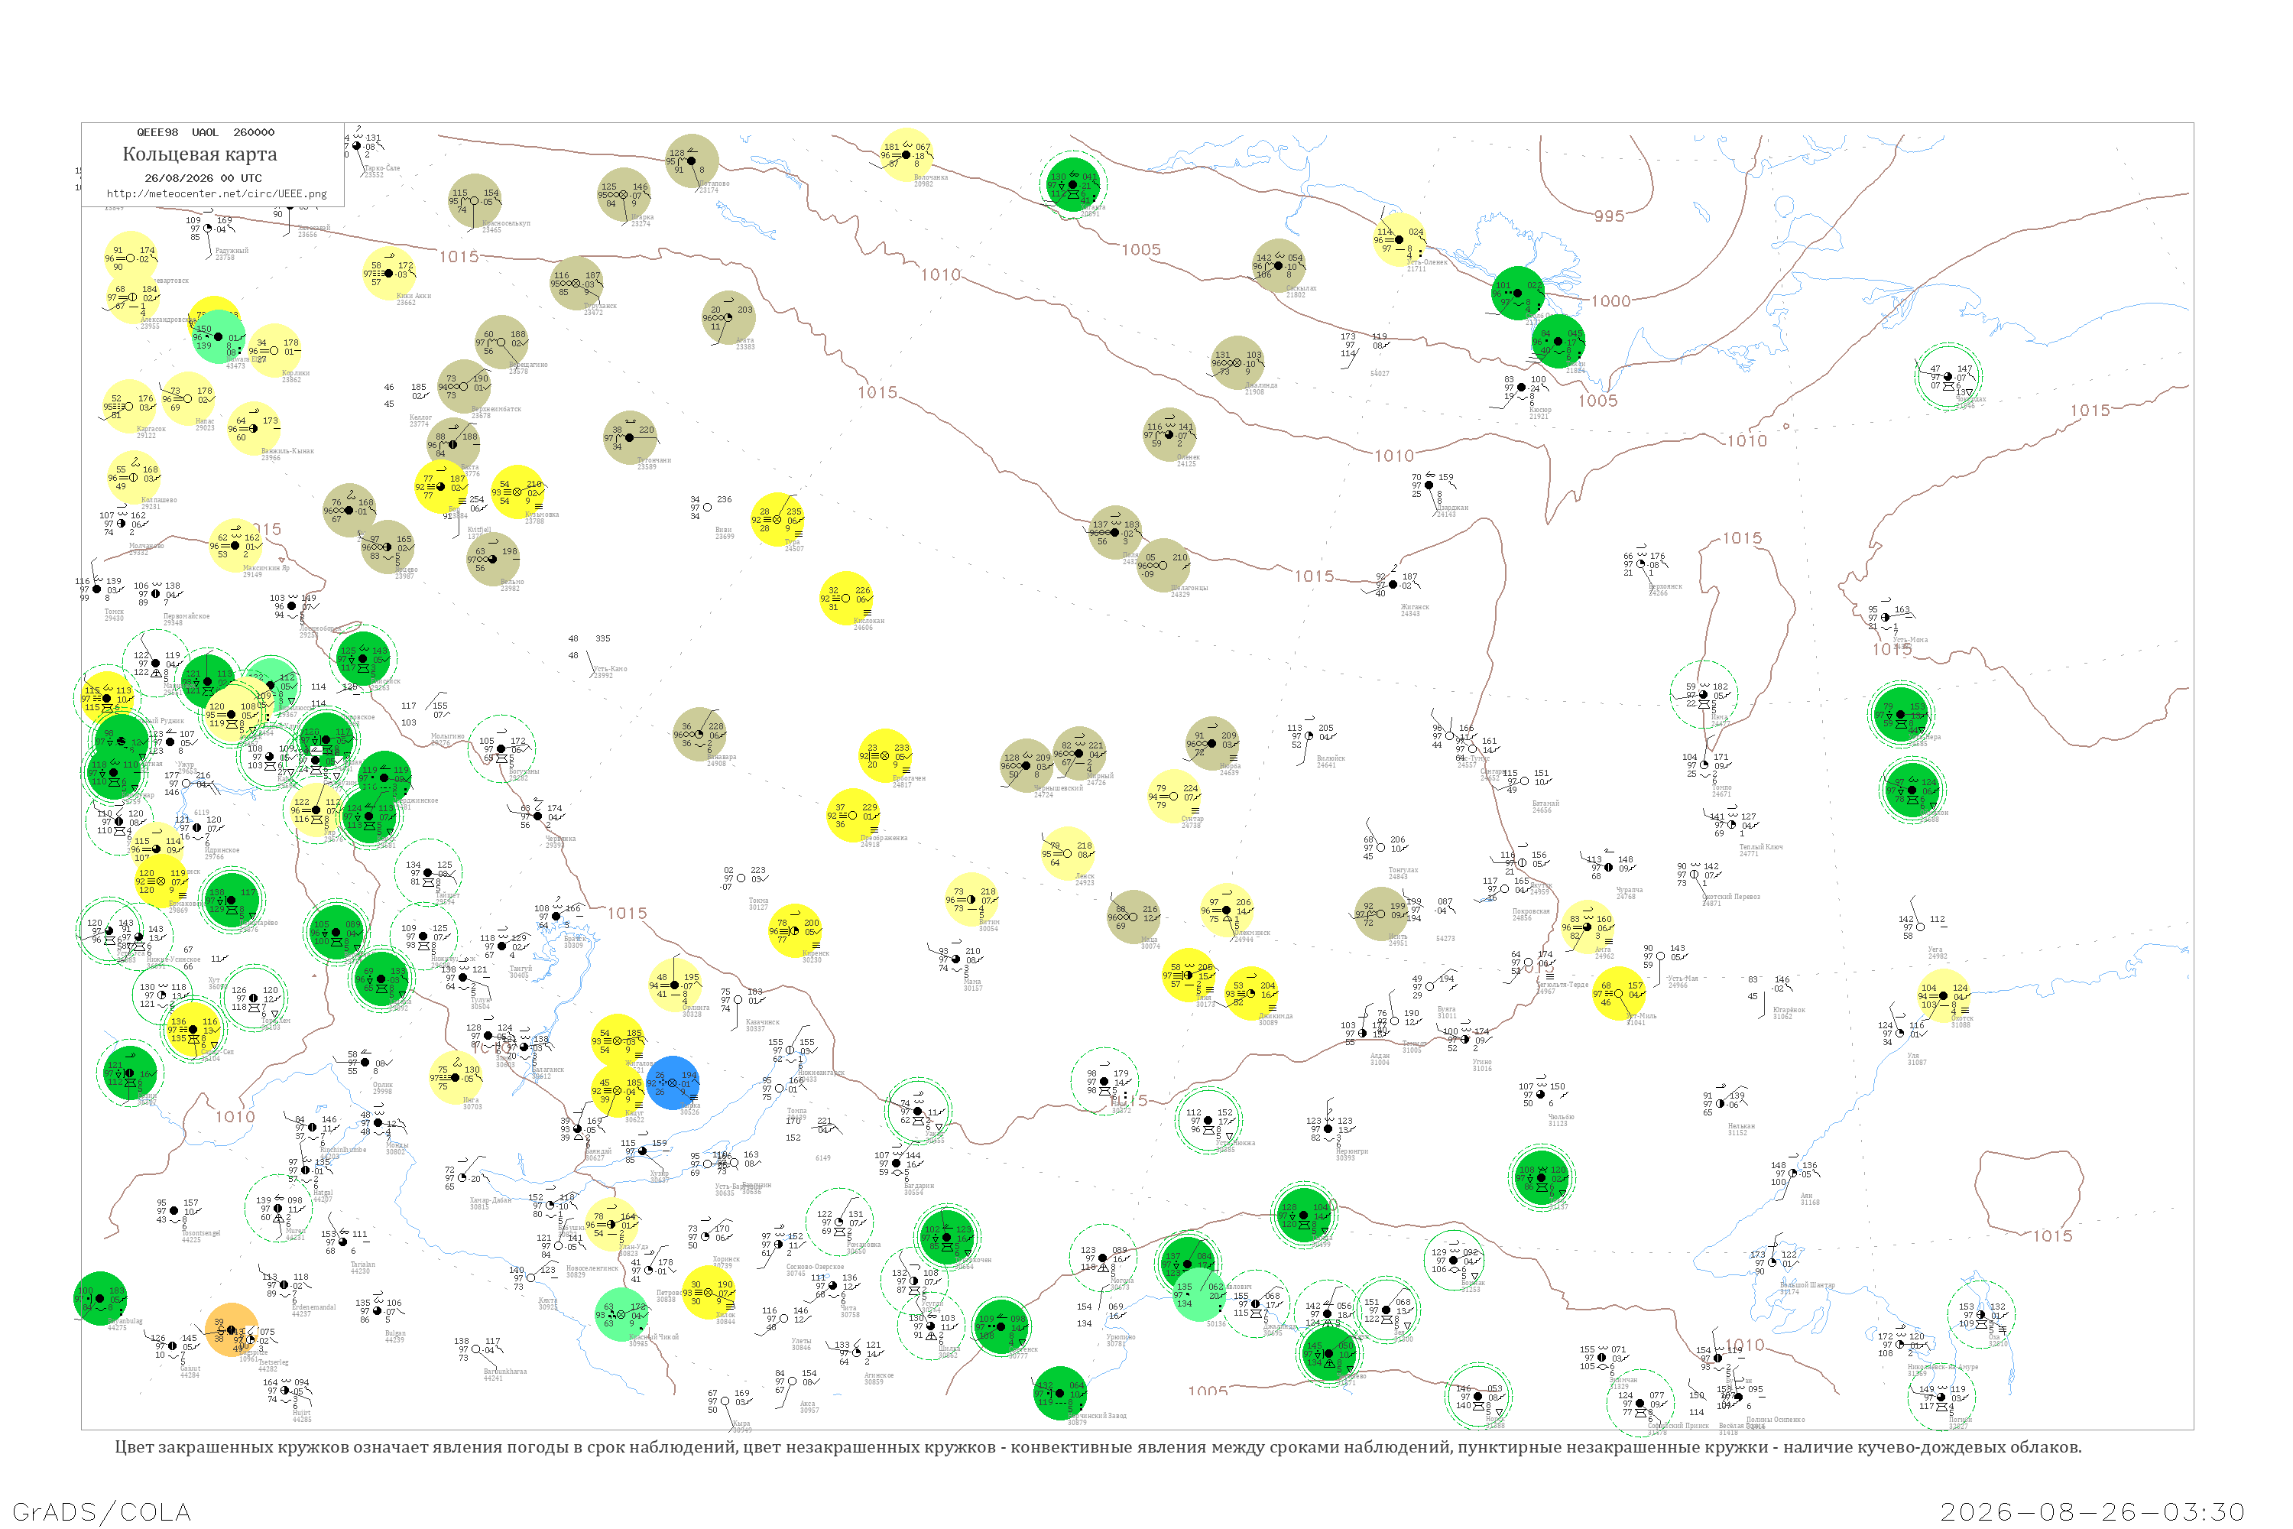The image size is (2293, 1529).
Task: Click the "Джикимда 30089" station label
Action: coord(1275,1018)
